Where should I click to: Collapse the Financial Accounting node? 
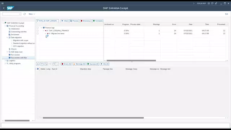[5, 26]
